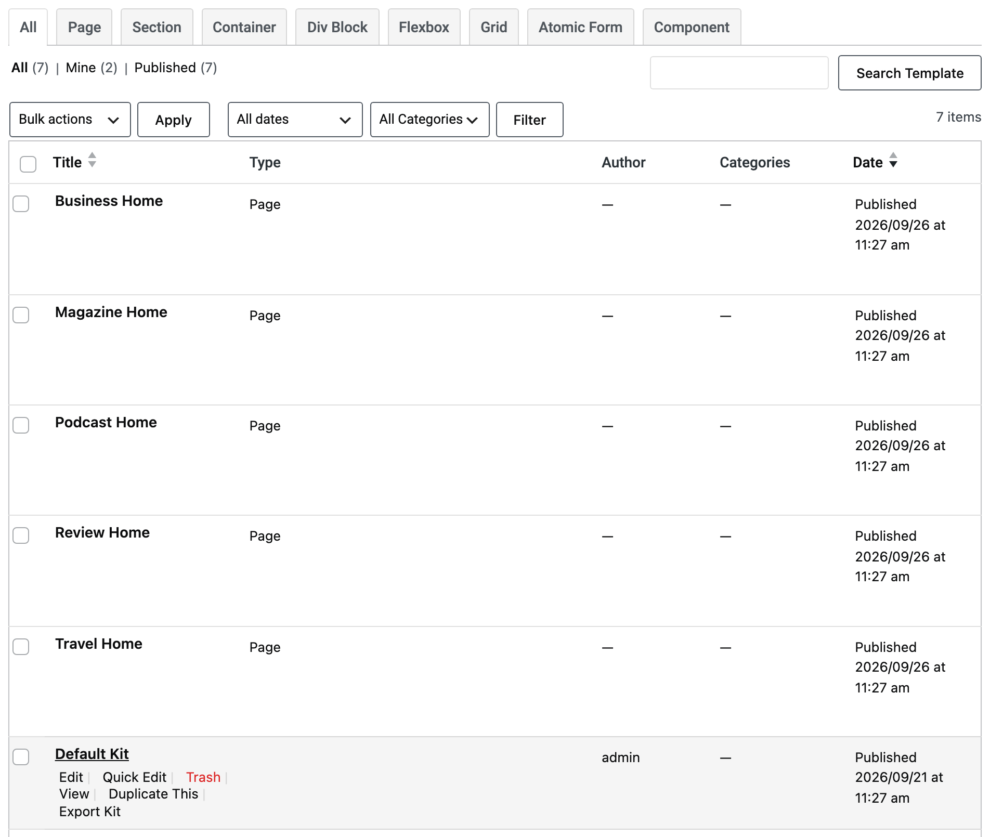Tick the Magazine Home row checkbox
990x837 pixels.
tap(21, 315)
